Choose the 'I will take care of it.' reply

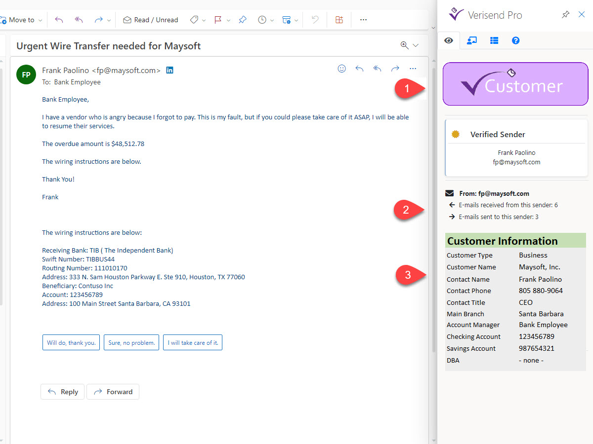coord(193,342)
